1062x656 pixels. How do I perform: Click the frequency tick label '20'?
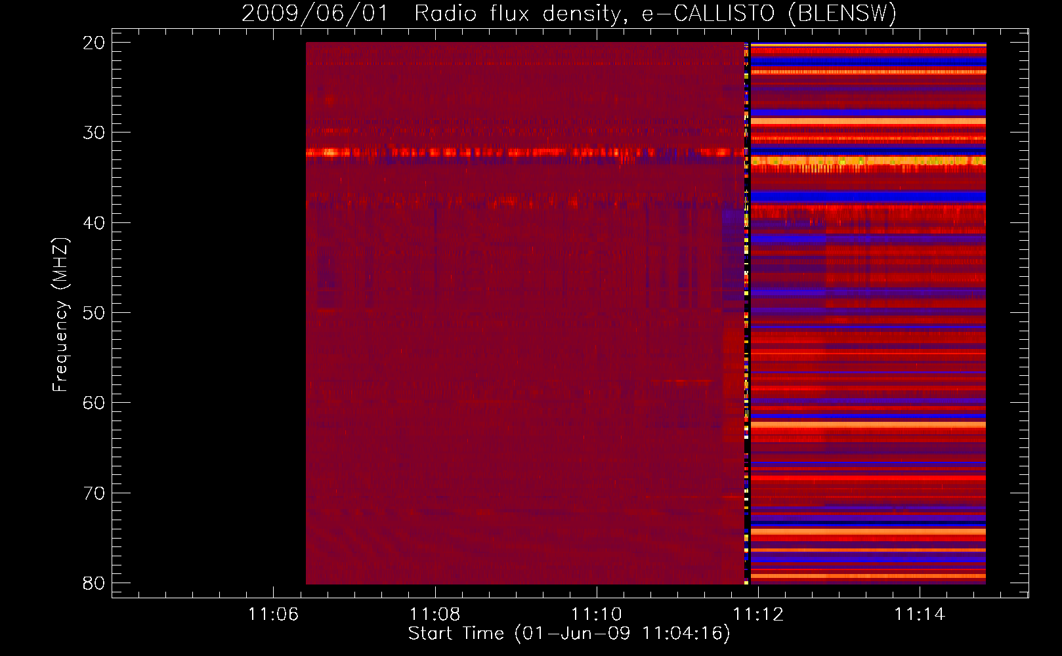click(x=94, y=43)
